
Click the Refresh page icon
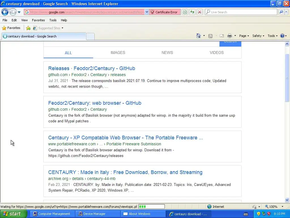(192, 12)
